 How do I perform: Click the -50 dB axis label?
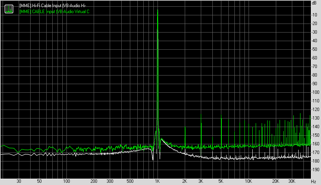(314, 49)
